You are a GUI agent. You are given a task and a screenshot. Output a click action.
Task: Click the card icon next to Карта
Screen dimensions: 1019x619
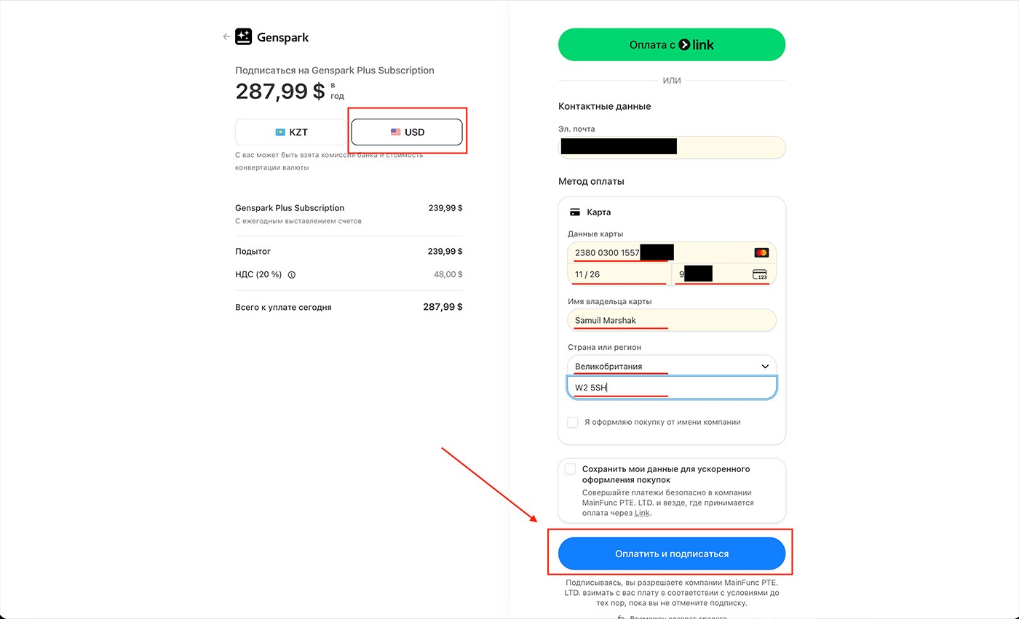pos(575,212)
